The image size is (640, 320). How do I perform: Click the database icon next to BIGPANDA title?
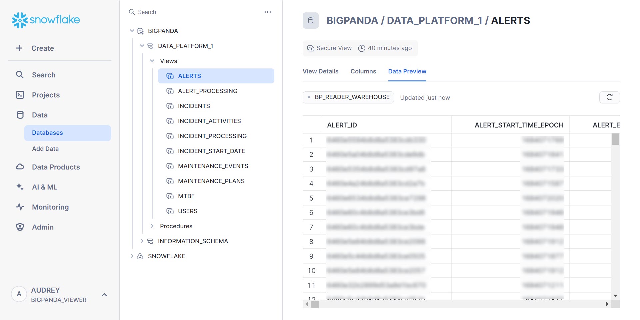coord(311,20)
